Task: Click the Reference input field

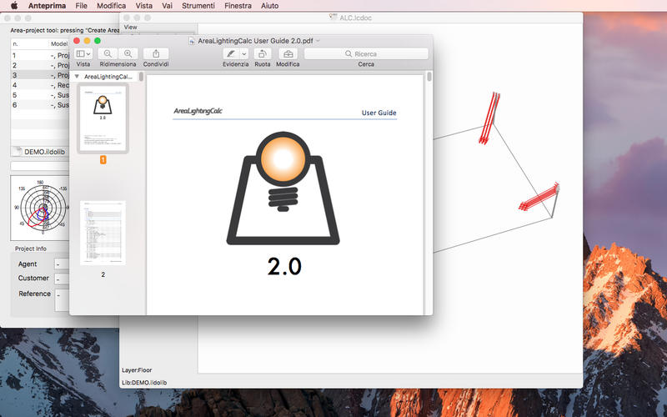Action: tap(62, 300)
